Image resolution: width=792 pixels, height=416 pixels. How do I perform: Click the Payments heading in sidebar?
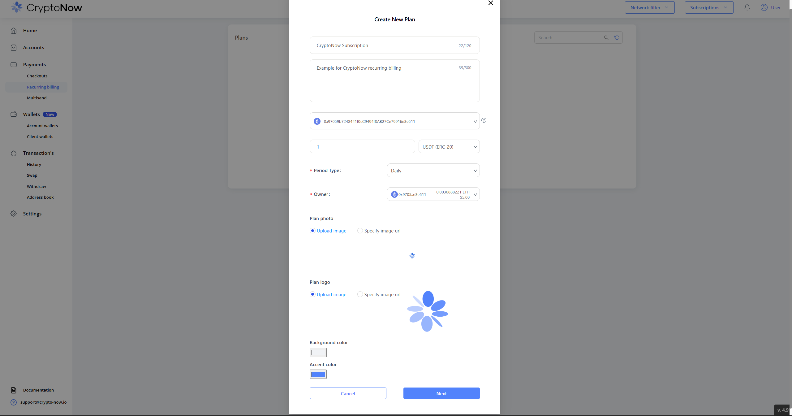click(34, 65)
